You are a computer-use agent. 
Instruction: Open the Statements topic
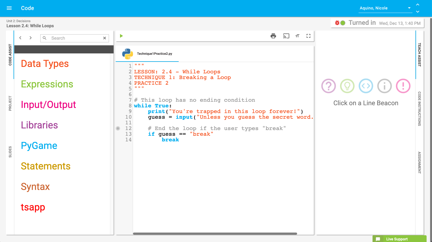(x=46, y=166)
